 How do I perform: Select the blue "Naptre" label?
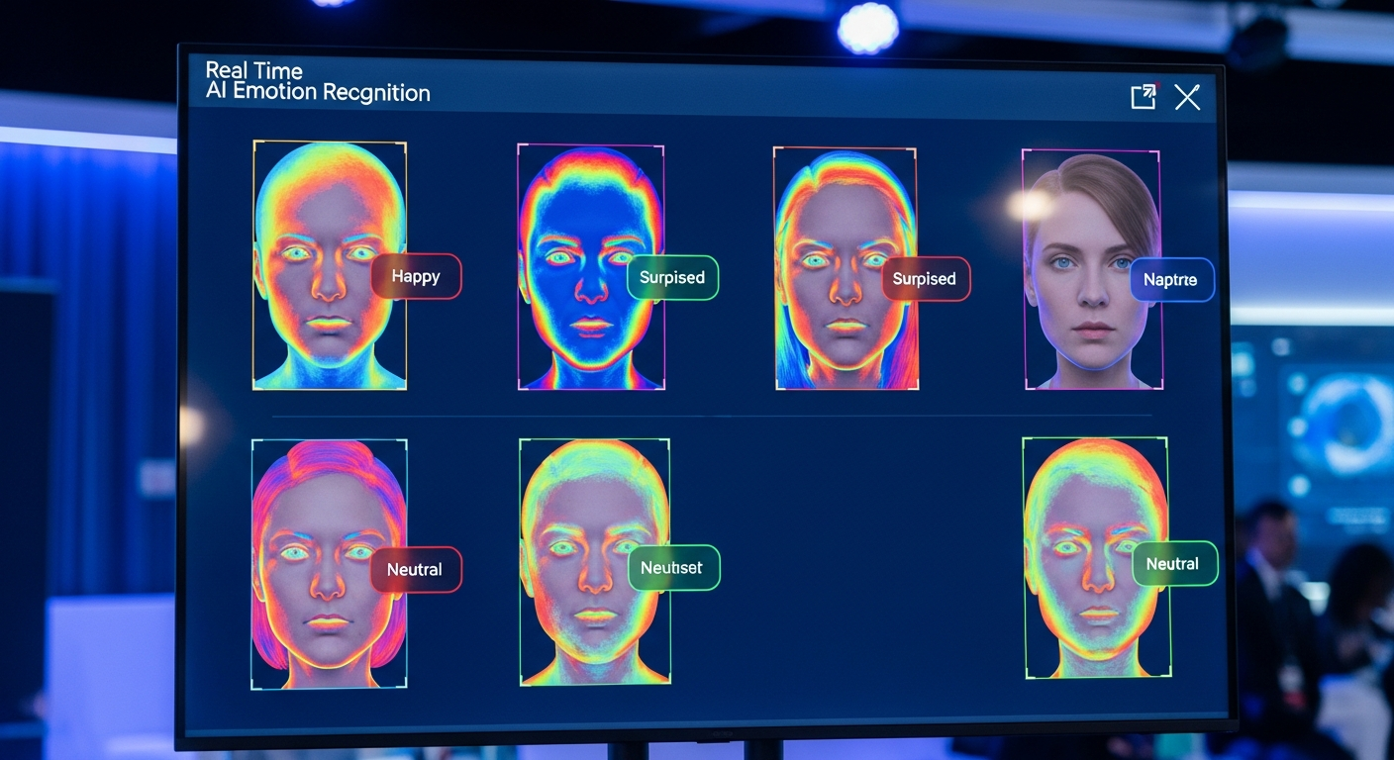[1171, 281]
